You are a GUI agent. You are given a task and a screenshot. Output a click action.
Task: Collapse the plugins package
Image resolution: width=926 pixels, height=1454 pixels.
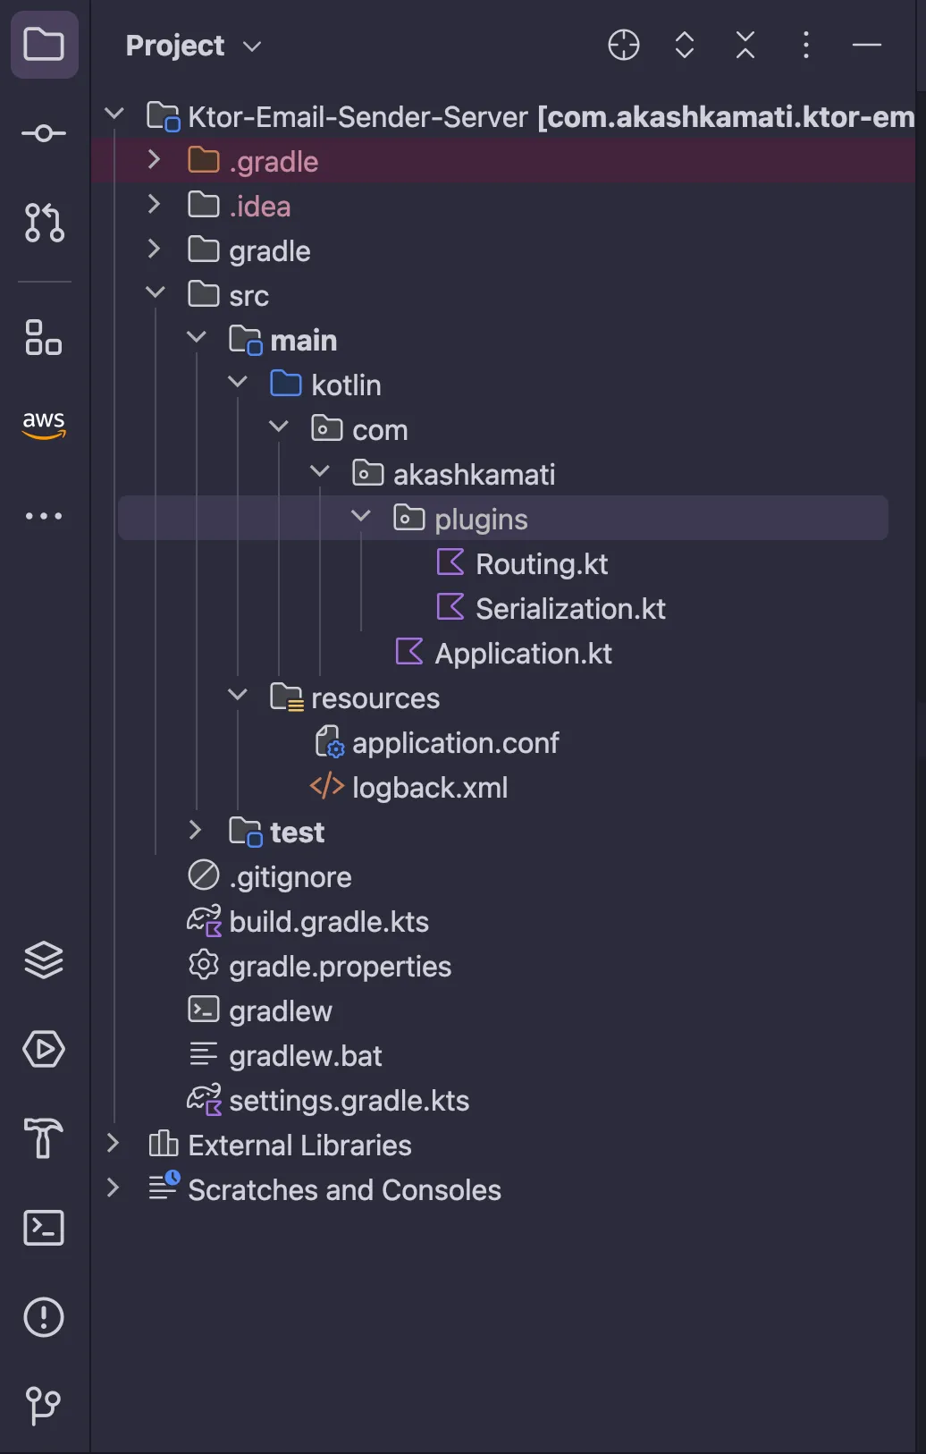(360, 518)
